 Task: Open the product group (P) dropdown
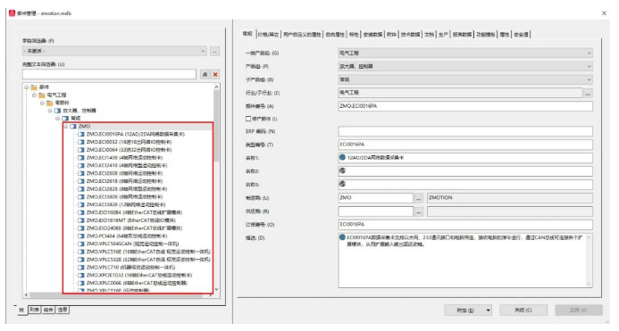pyautogui.click(x=465, y=66)
